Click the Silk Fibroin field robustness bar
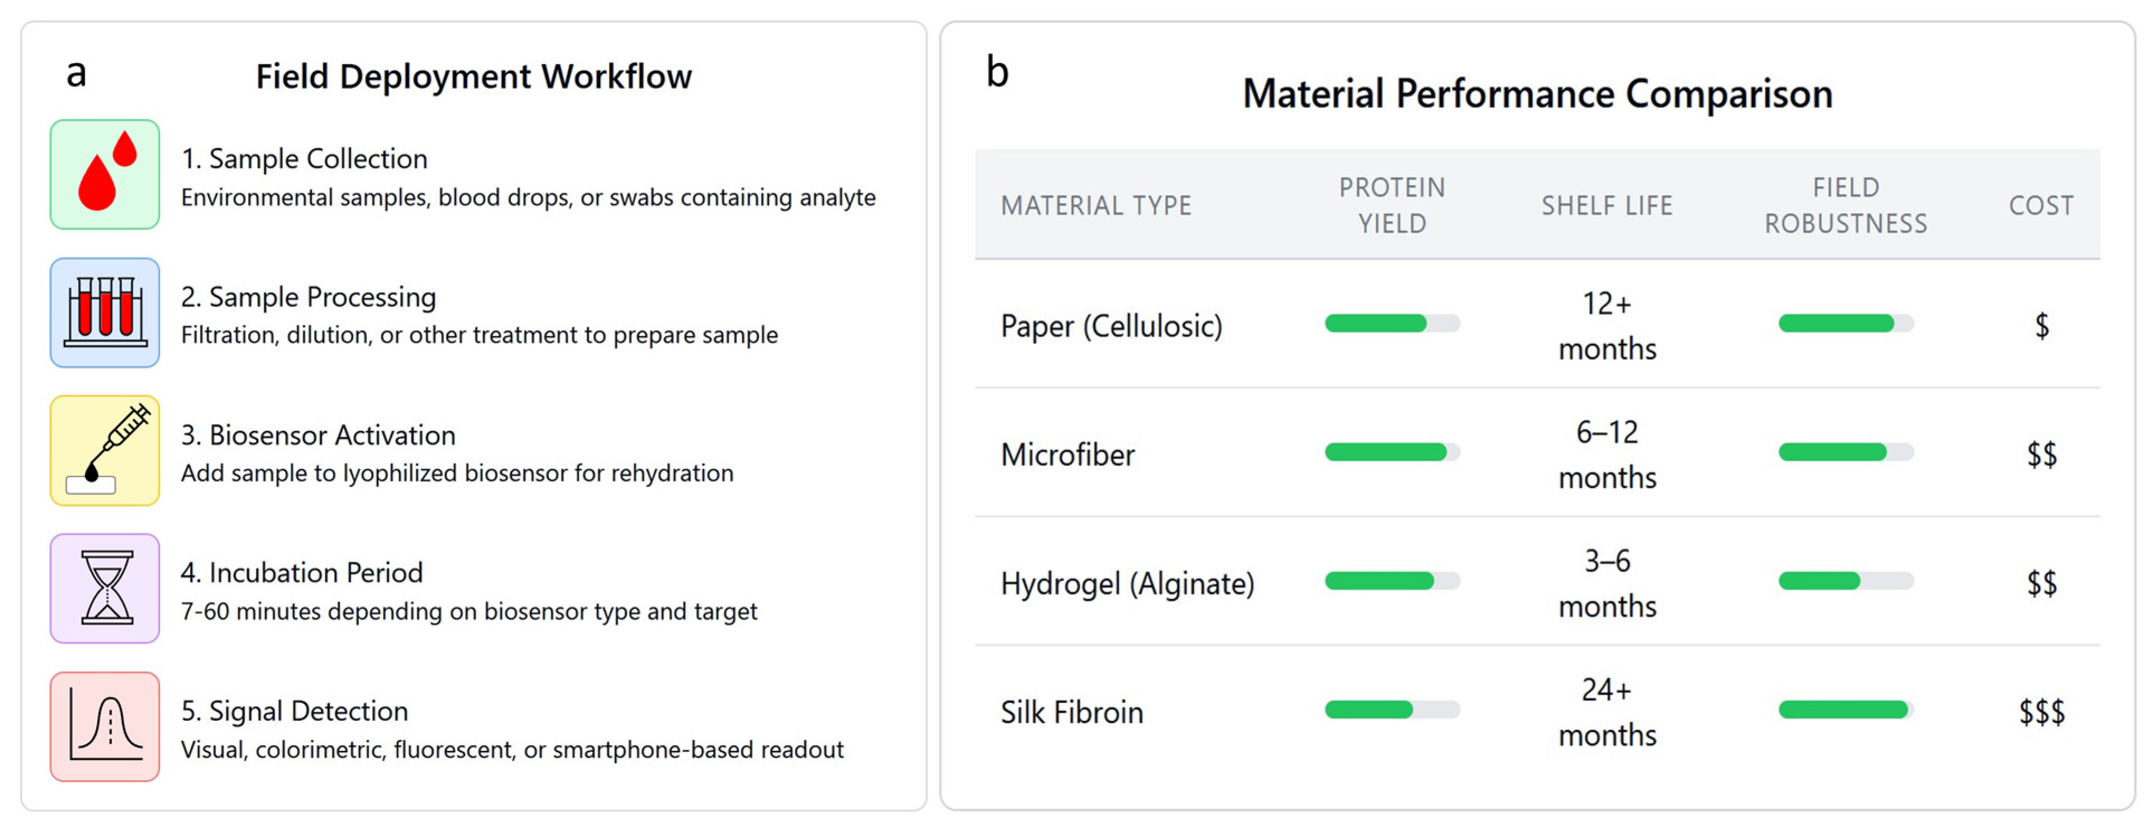Viewport: 2152px width, 828px height. click(1845, 710)
